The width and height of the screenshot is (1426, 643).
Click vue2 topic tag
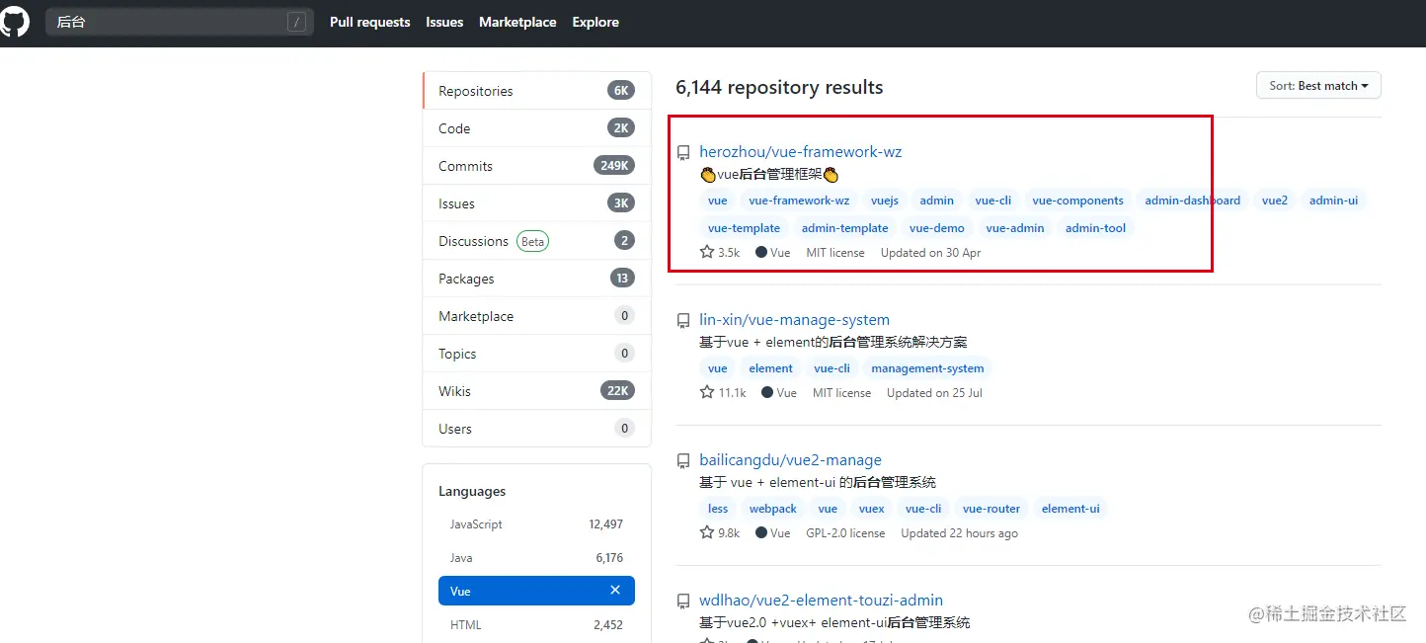click(x=1275, y=201)
